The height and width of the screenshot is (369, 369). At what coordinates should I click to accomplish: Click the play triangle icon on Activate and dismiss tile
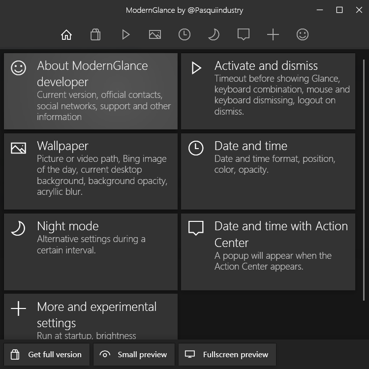click(x=196, y=68)
